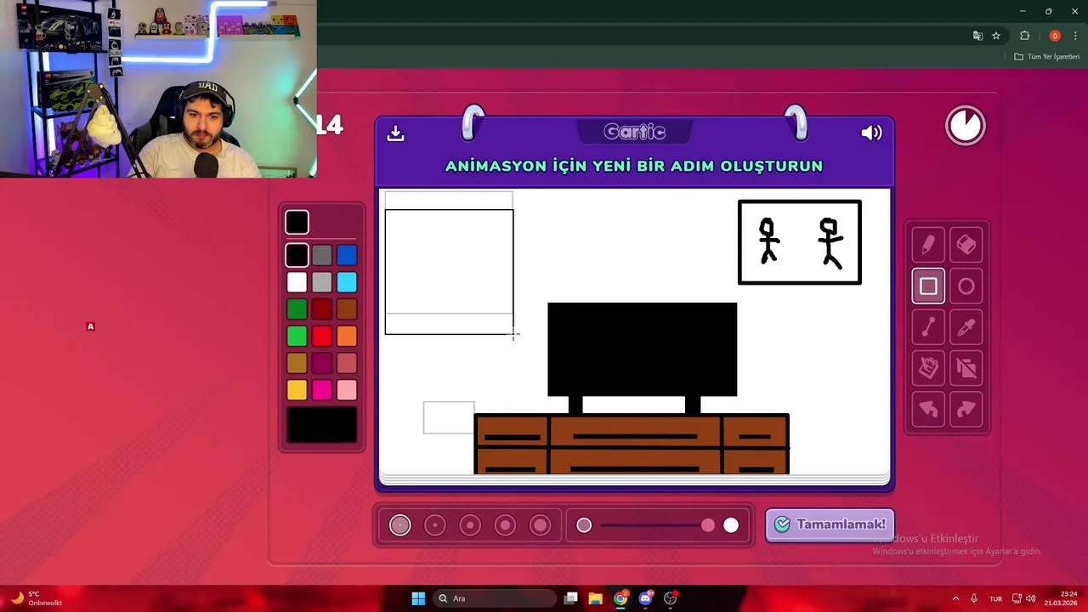Viewport: 1088px width, 612px height.
Task: Undo the last drawing action
Action: coord(928,410)
